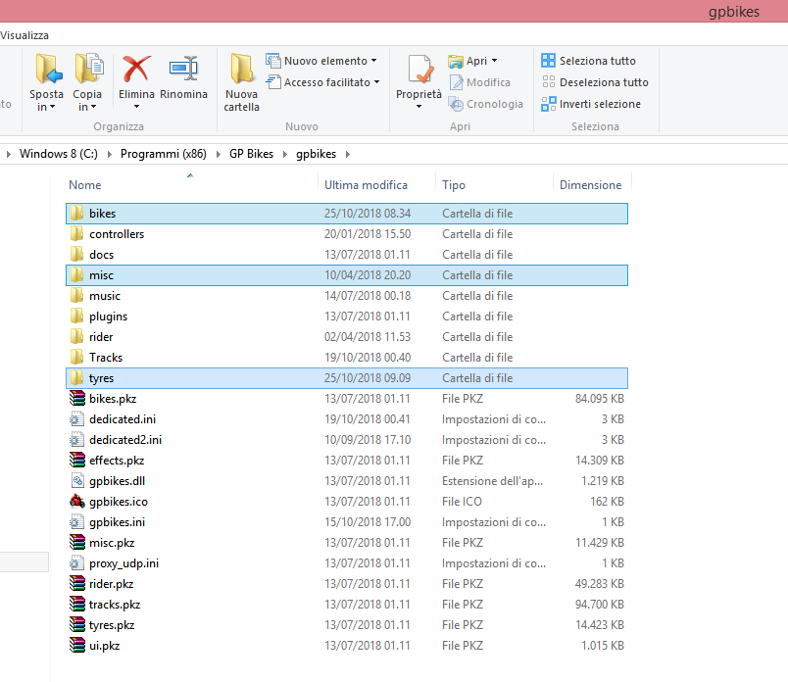Sort by Nome column header

coord(85,185)
